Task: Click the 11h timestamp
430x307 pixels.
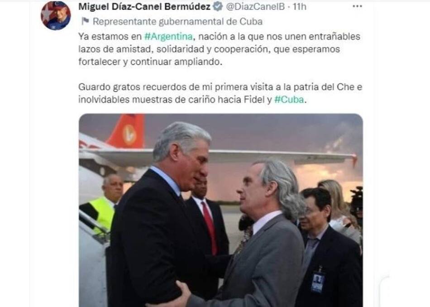Action: click(299, 7)
